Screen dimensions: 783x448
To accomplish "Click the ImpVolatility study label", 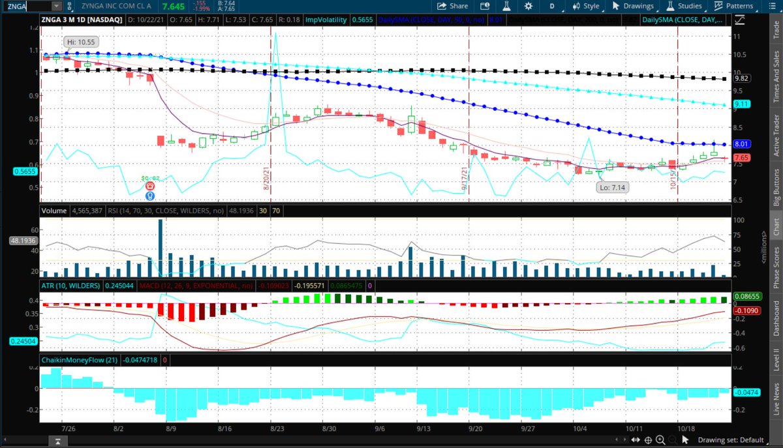I will click(325, 20).
